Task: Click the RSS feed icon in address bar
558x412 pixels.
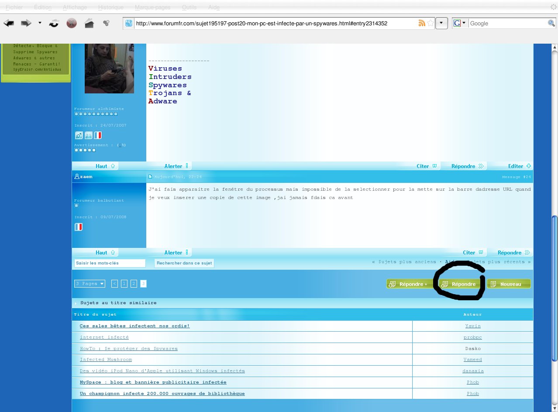Action: point(422,24)
